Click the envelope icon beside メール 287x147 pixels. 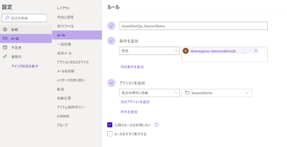(x=5, y=39)
